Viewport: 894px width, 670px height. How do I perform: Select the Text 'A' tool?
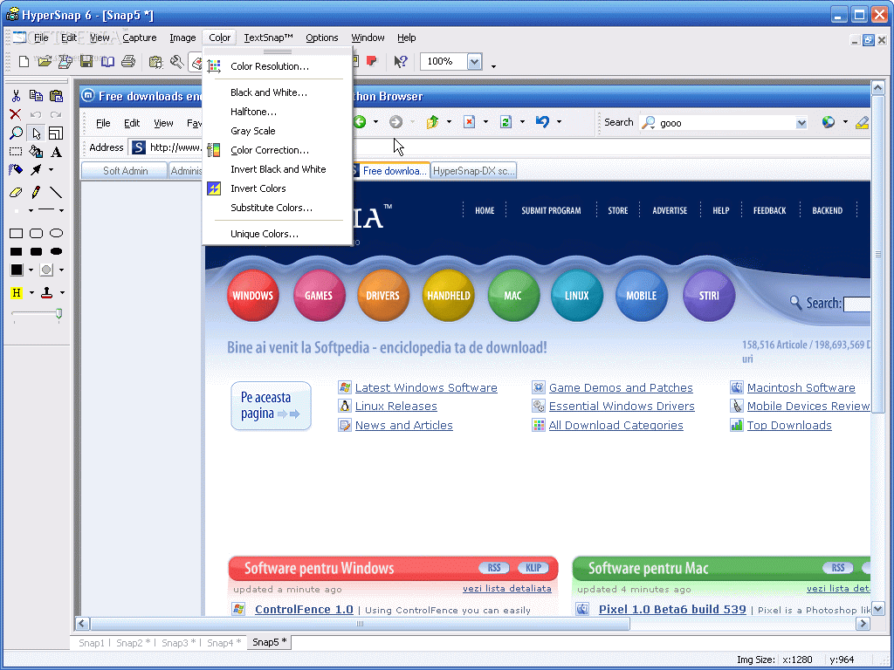point(56,152)
